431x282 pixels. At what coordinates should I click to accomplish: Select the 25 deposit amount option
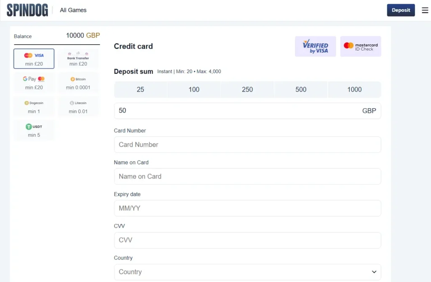click(x=141, y=89)
